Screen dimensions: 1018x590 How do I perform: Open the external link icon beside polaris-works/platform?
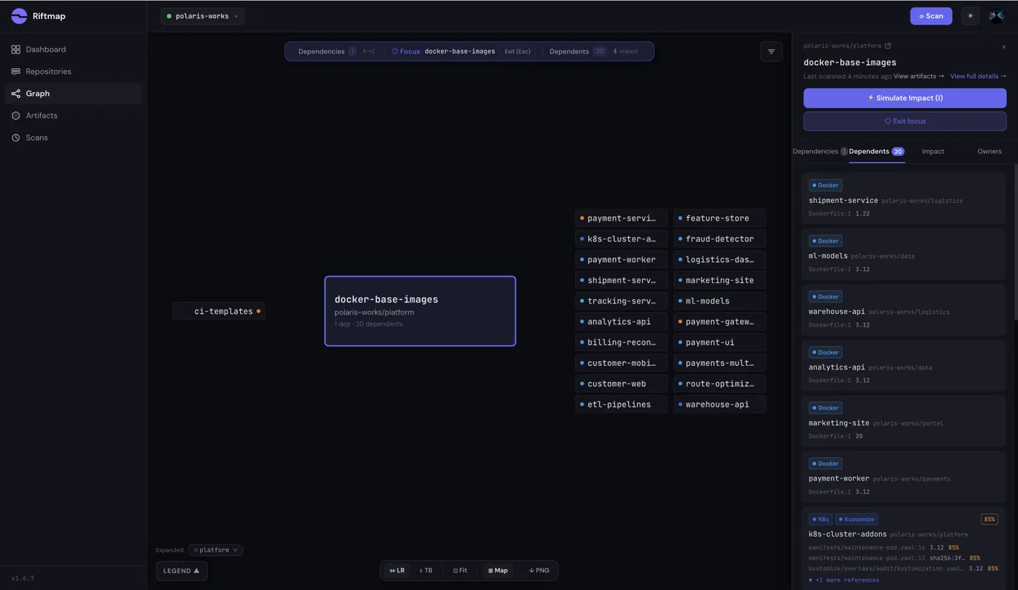point(887,46)
